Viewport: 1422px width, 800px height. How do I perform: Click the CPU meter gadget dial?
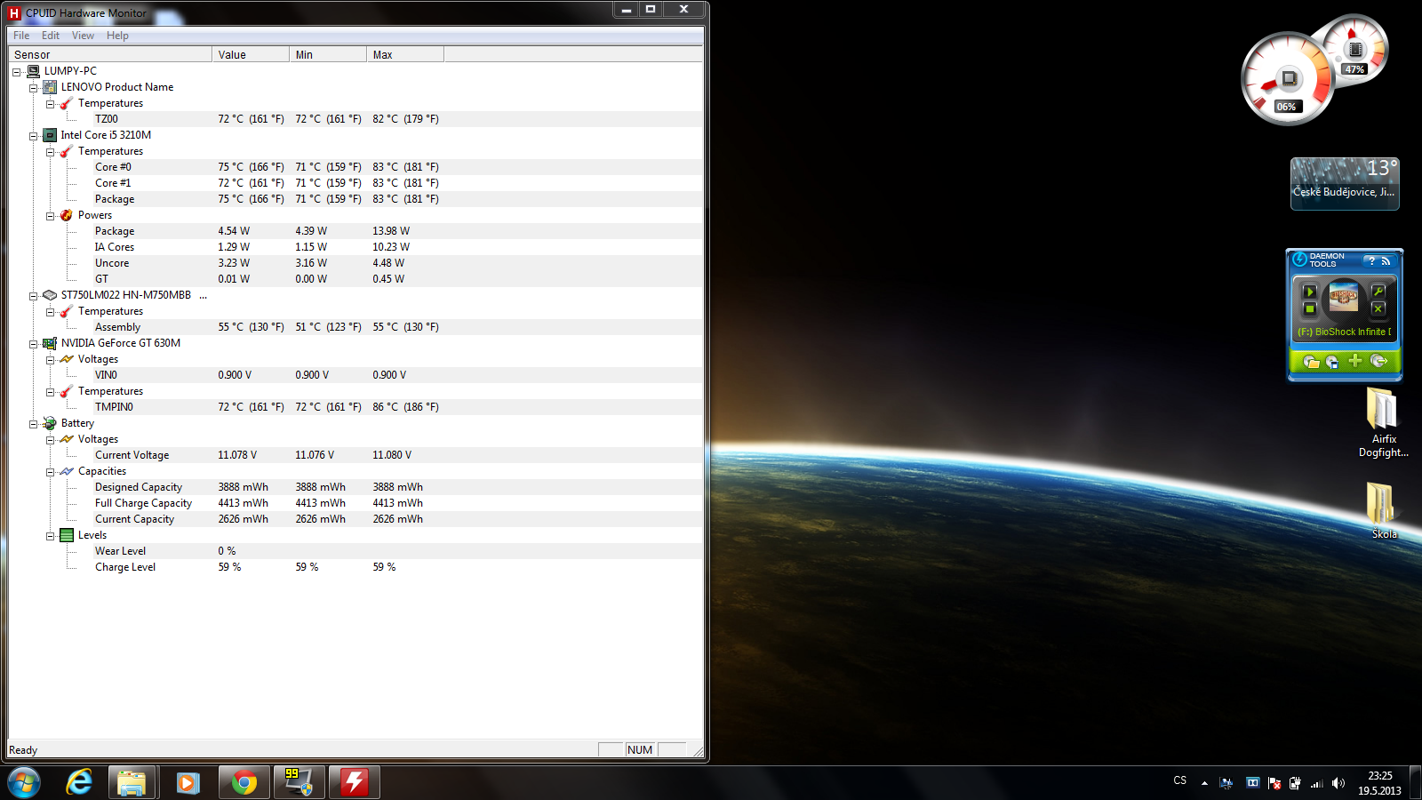pyautogui.click(x=1287, y=80)
